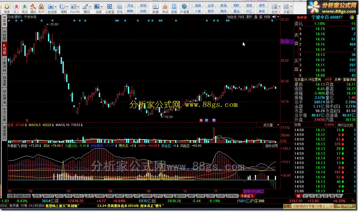Viewport: 359px width, 212px height.
Task: Click the 涨 marker below the chart
Action: (201, 120)
